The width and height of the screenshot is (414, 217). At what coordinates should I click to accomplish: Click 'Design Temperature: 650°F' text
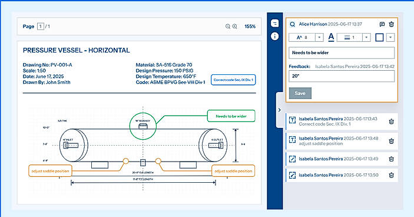tap(166, 77)
